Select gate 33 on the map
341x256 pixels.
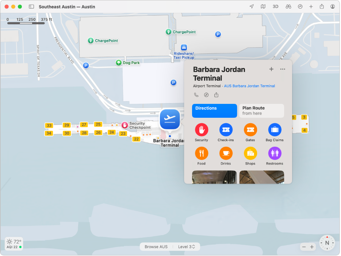pos(49,125)
